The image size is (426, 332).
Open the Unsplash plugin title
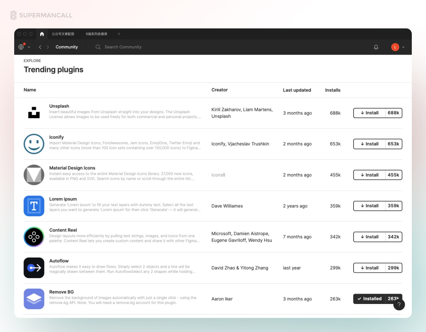59,106
